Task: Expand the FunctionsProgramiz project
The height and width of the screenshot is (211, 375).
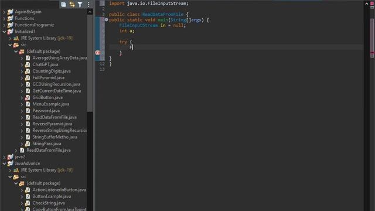Action: tap(4, 25)
